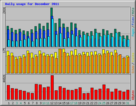The image size is (136, 106).
Task: Click the 'Pages' legend label
Action: [133, 32]
